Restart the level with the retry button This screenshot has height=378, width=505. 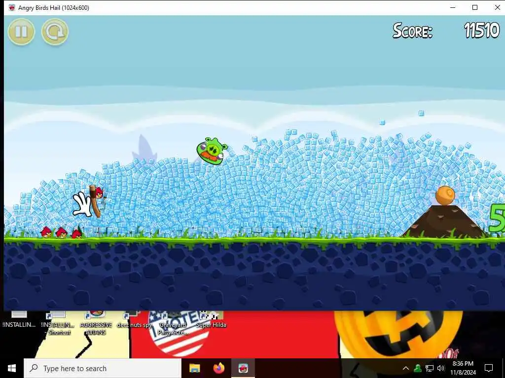[x=55, y=31]
